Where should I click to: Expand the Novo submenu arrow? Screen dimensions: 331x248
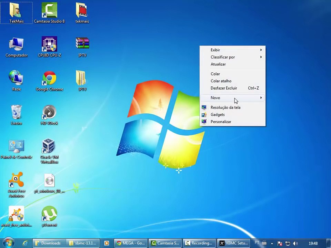click(261, 98)
